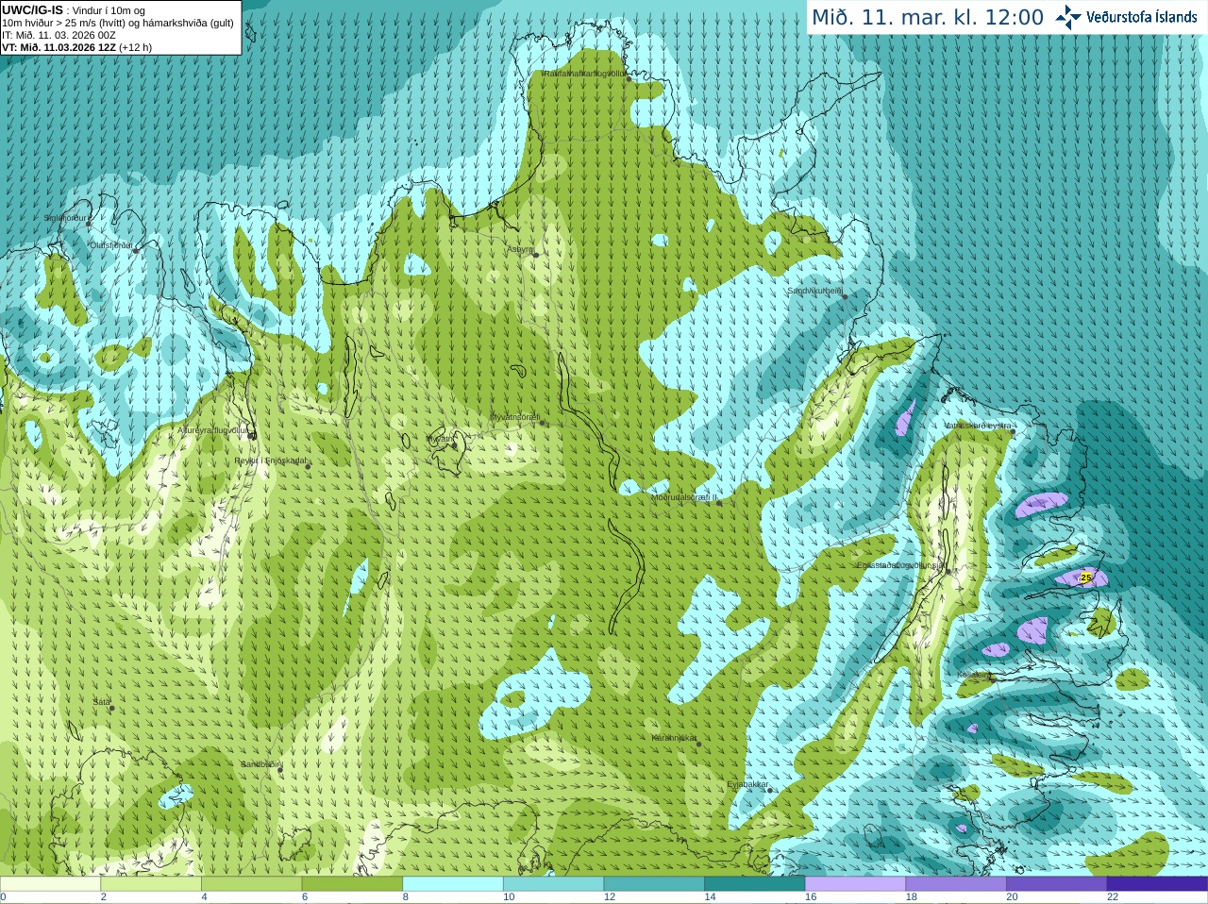Click the 0–2 m/s palest legend swatch
Screen dimensions: 1208x904
pos(50,884)
